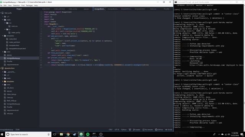Open chess_test.py in the tree view

pos(11,94)
